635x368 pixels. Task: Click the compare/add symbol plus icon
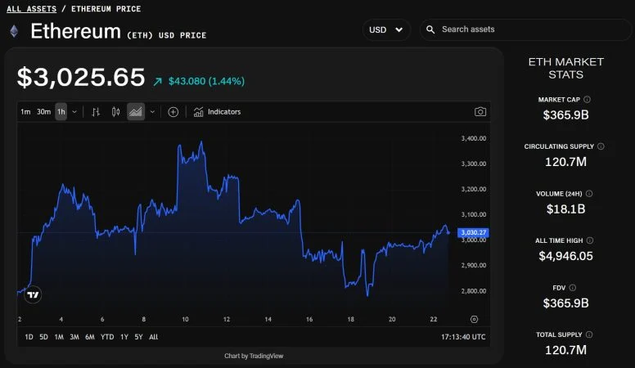[173, 112]
